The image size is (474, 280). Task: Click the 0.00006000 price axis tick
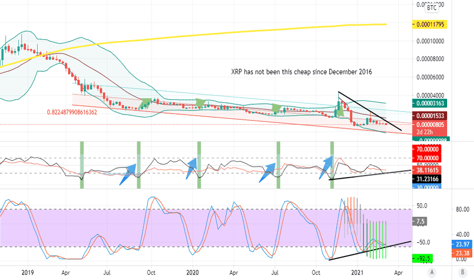coord(430,77)
